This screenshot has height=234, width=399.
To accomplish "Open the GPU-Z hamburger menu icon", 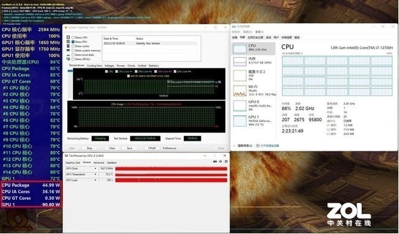I will click(226, 162).
